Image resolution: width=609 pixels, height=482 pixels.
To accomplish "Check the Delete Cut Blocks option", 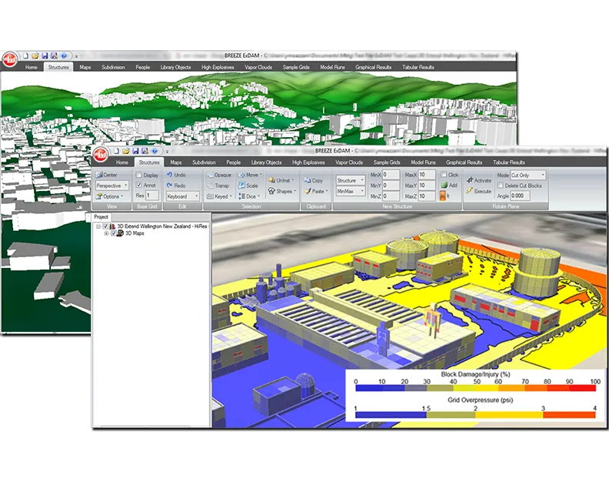I will point(501,186).
